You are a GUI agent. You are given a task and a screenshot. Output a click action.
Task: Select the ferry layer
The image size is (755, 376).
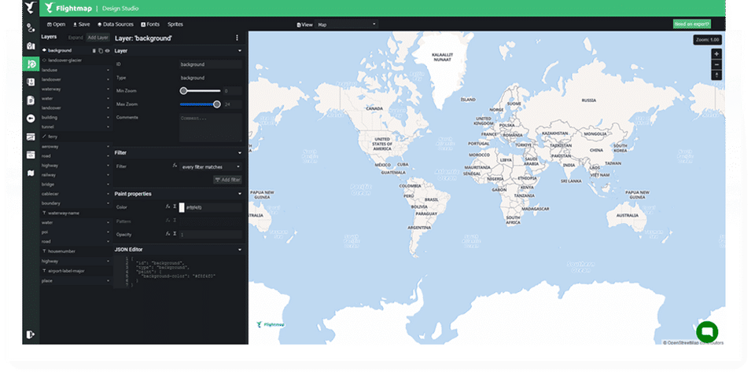tap(75, 137)
